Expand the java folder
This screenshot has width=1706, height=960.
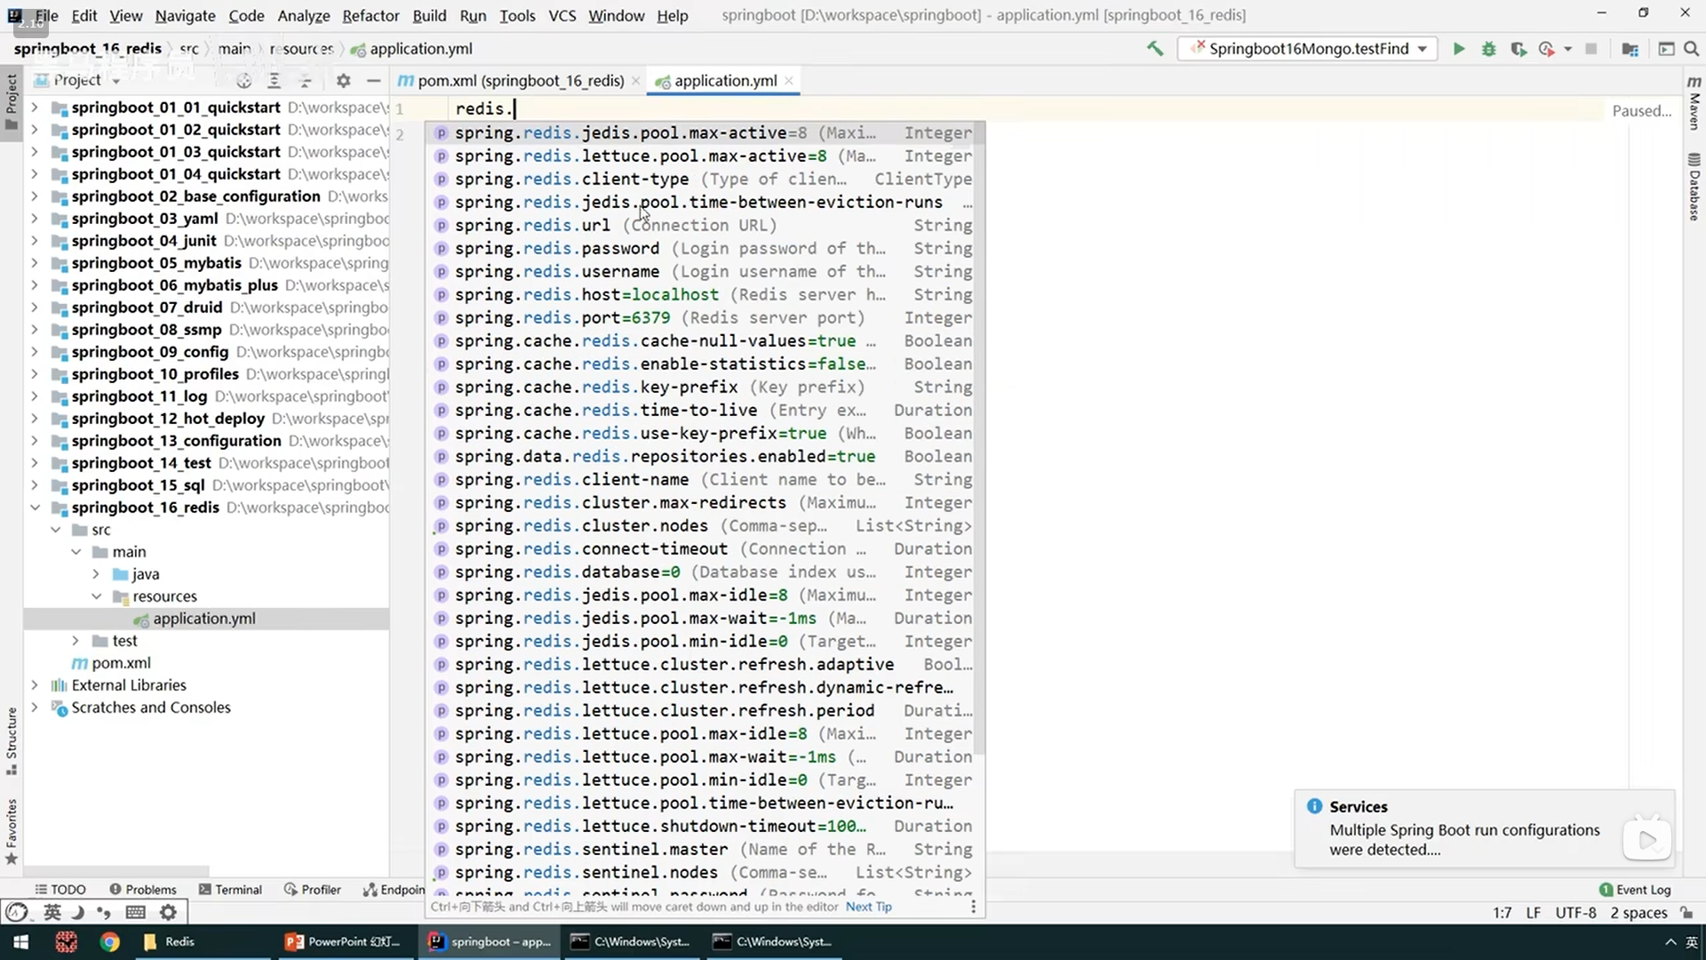[97, 574]
